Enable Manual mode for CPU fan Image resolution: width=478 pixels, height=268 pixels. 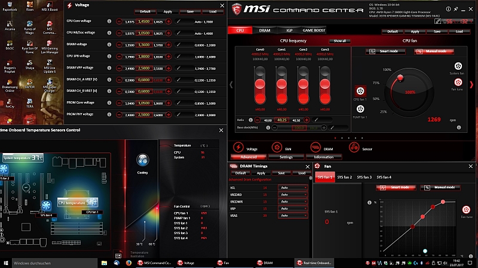[434, 51]
